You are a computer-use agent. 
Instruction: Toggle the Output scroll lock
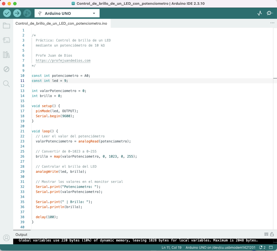pyautogui.click(x=272, y=234)
